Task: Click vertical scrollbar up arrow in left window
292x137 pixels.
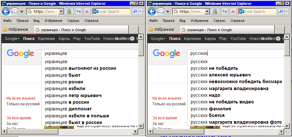Action: click(141, 37)
